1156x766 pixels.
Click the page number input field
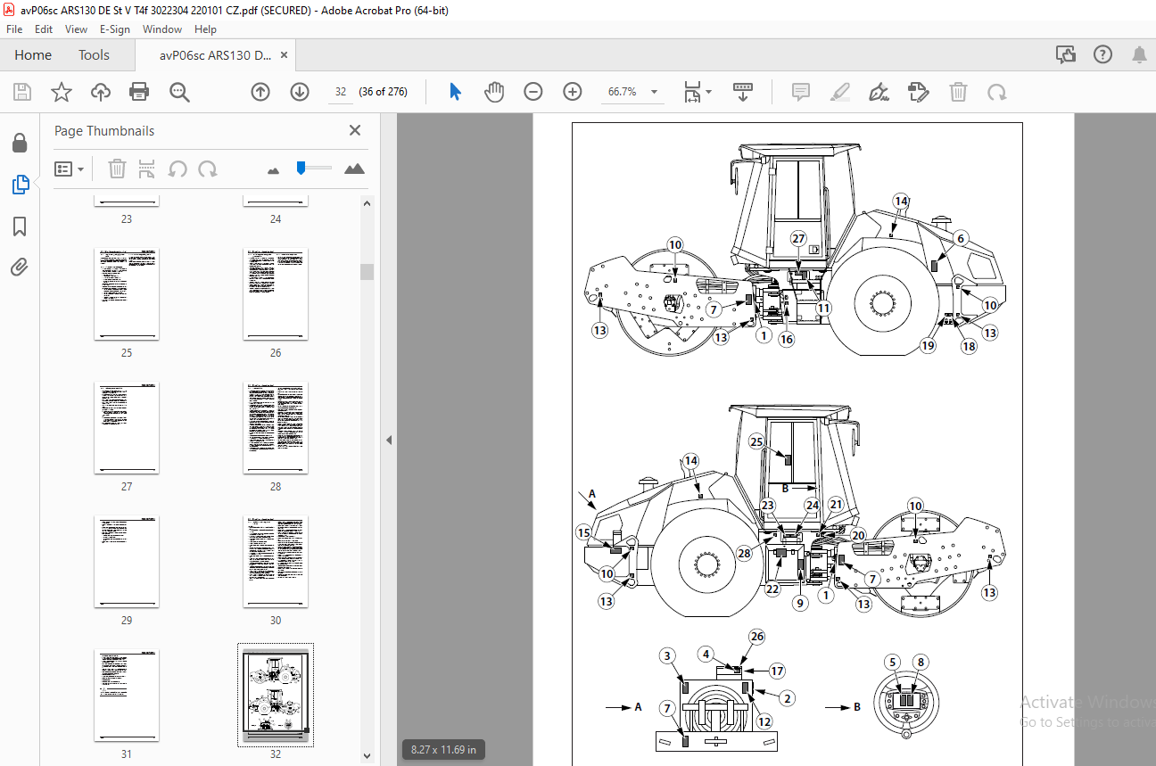[x=341, y=92]
